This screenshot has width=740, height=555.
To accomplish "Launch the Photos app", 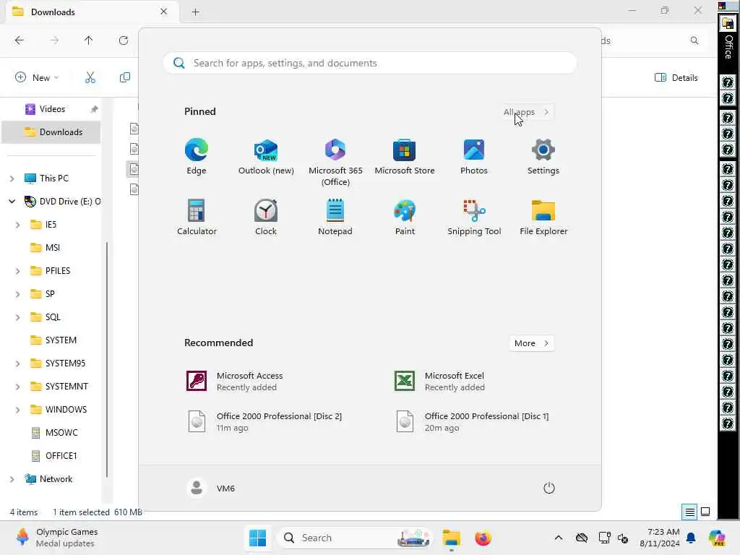I will pyautogui.click(x=474, y=157).
